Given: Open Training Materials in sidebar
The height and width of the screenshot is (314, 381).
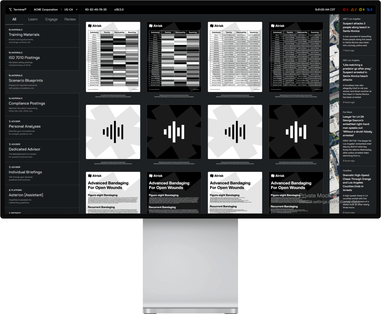Looking at the screenshot, I should (24, 35).
